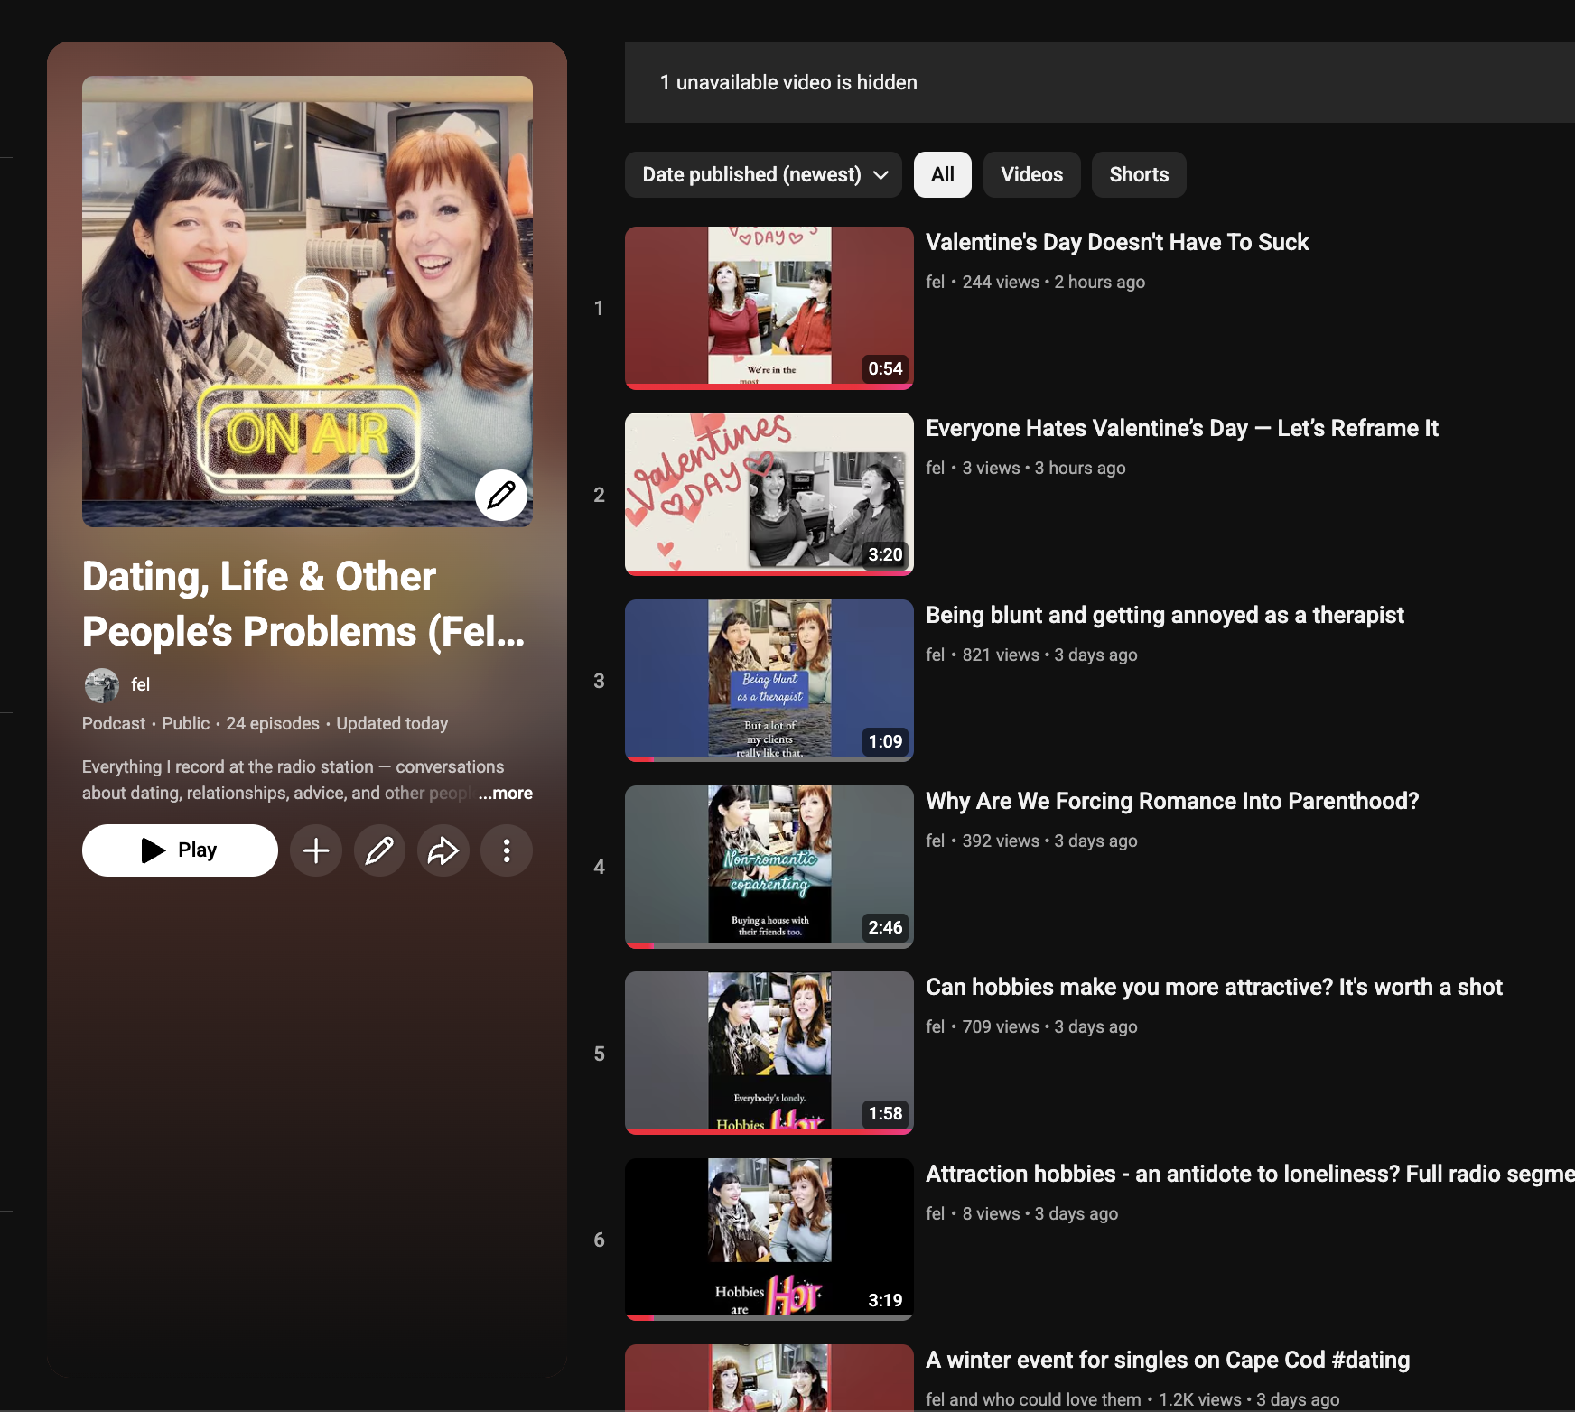Click the 1:58 hobbies video thumbnail
The width and height of the screenshot is (1575, 1412).
tap(769, 1054)
